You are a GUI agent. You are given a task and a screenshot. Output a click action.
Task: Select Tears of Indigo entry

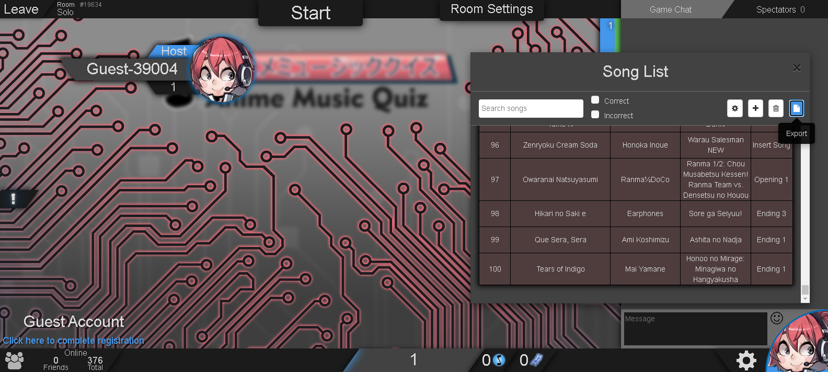point(560,269)
